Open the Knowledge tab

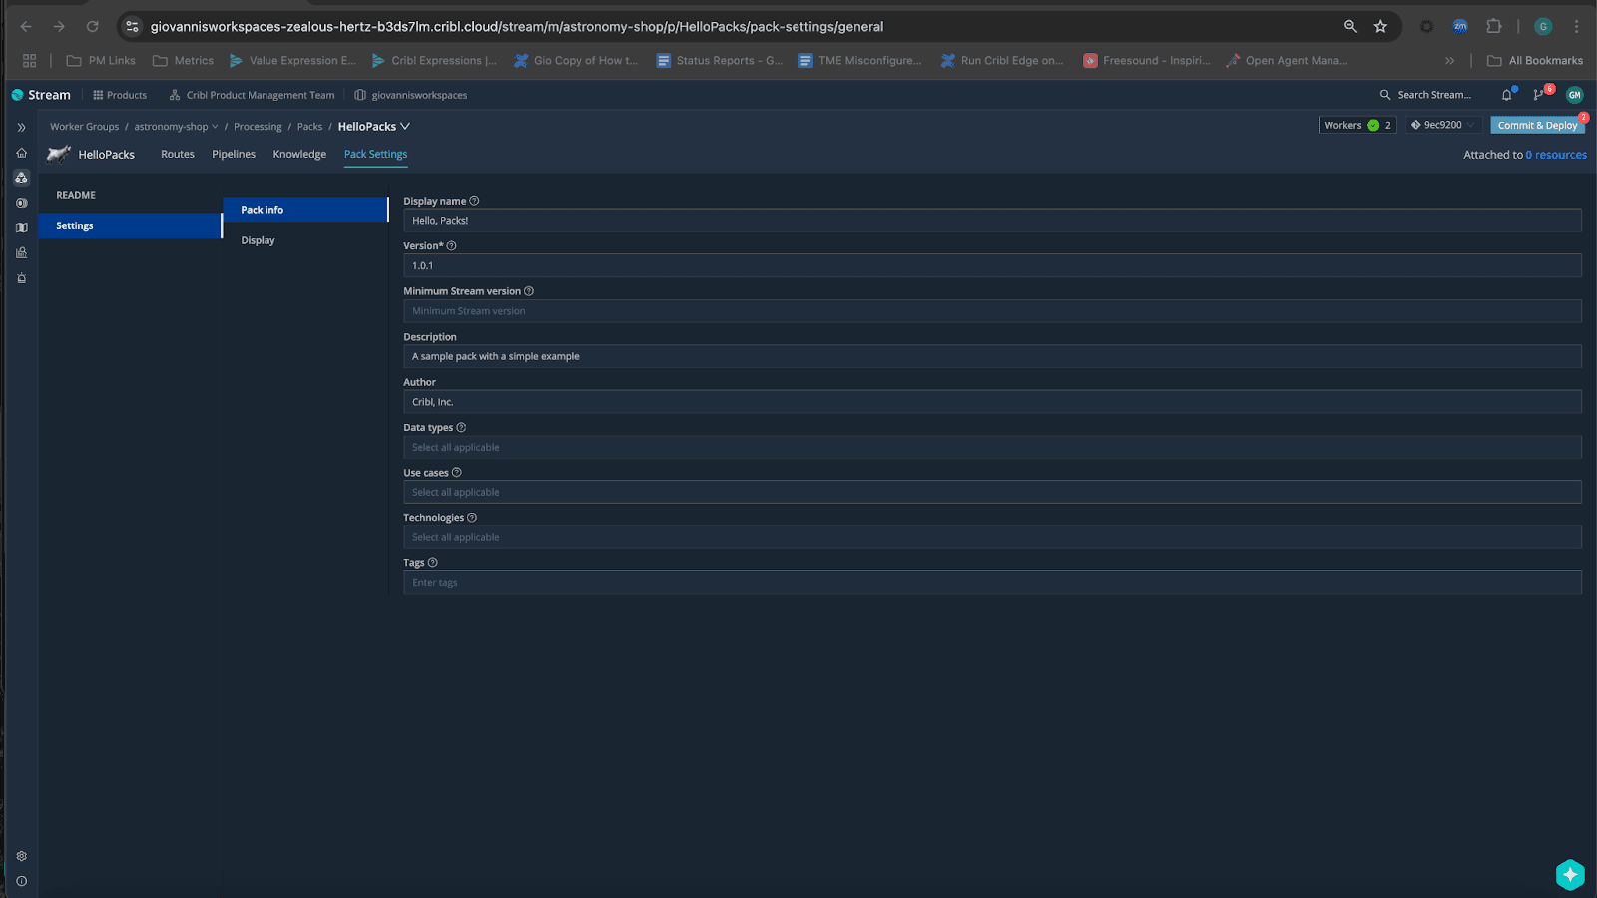299,154
